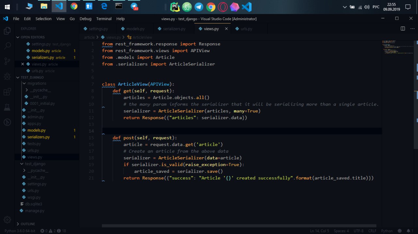Switch to the serializers.py tab
Viewport: 418px width, 234px height.
(x=174, y=29)
